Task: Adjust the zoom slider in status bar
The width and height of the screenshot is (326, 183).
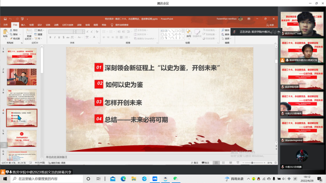Action: [253, 163]
